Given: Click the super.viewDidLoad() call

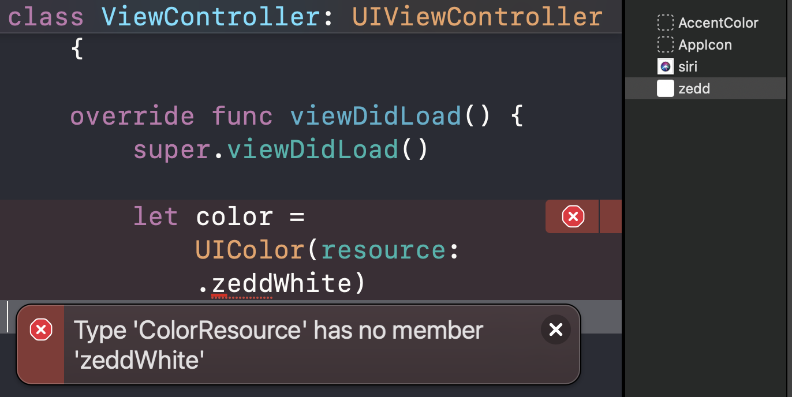Looking at the screenshot, I should (282, 150).
